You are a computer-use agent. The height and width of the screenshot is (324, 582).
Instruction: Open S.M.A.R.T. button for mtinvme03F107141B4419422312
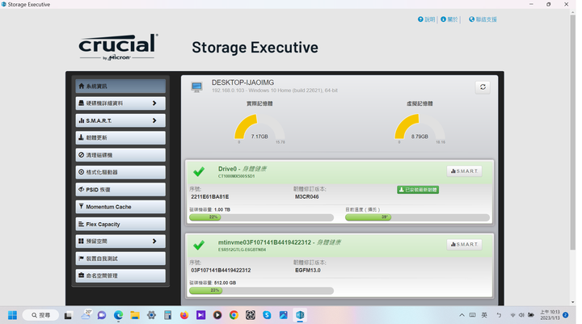464,245
